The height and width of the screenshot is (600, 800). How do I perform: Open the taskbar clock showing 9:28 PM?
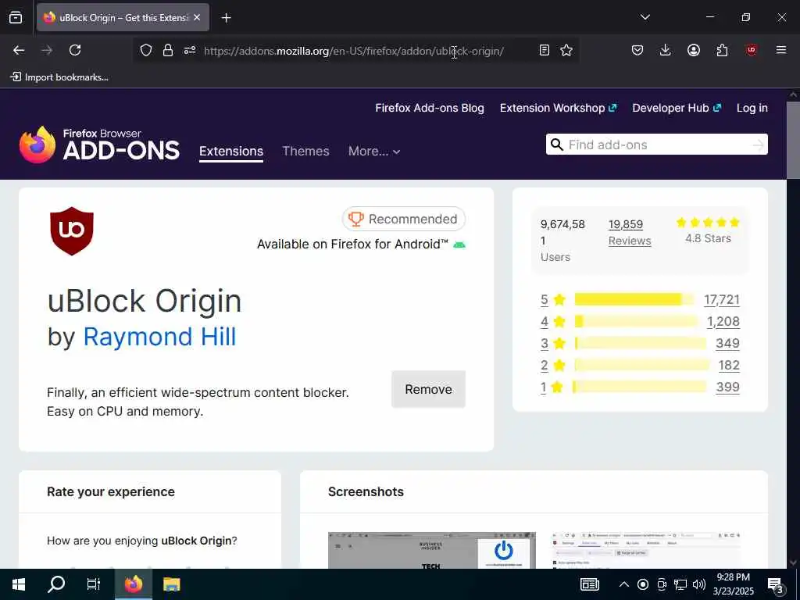(733, 584)
